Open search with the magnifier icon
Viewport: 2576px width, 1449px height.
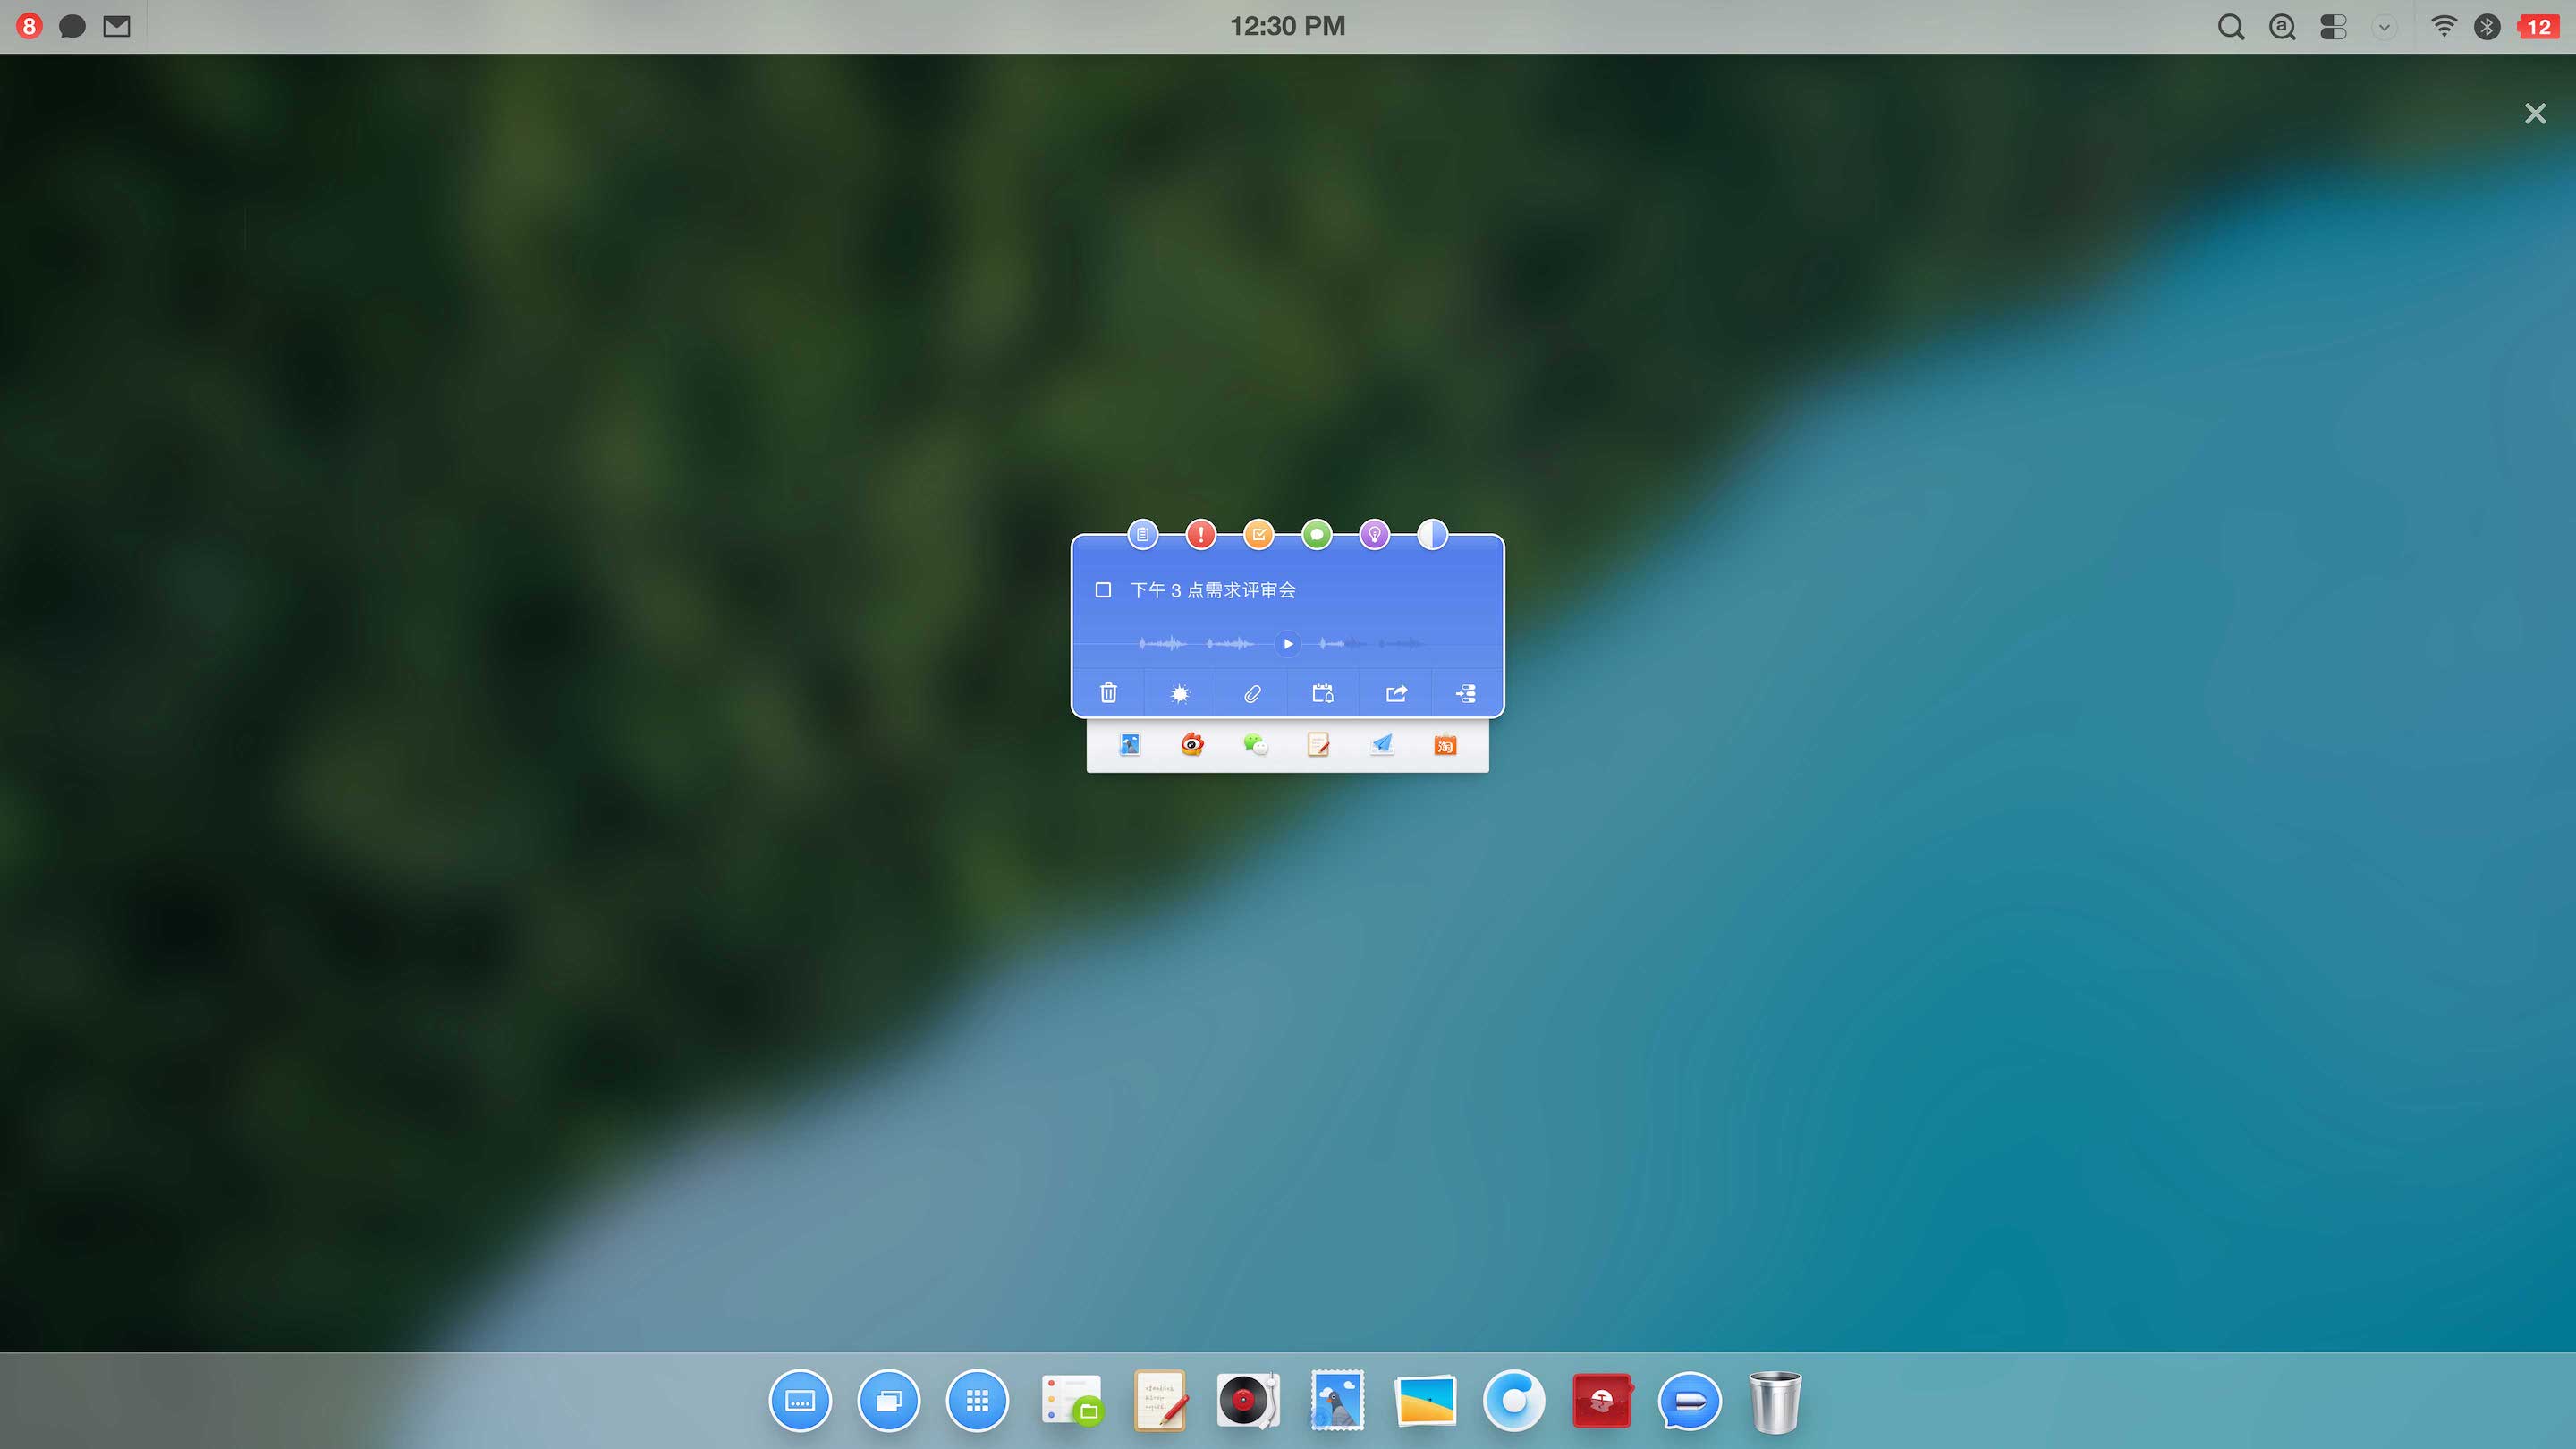2231,27
